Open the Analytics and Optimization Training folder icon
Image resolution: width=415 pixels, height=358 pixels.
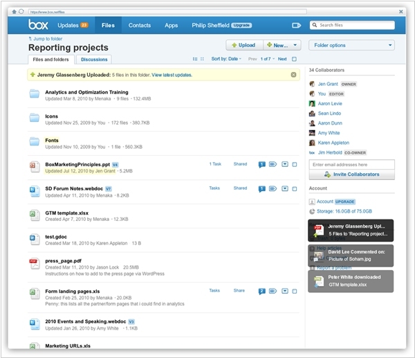(34, 95)
